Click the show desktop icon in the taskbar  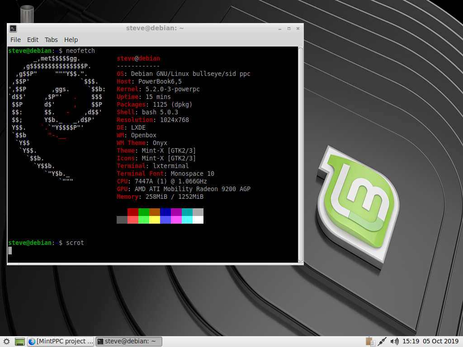[20, 342]
